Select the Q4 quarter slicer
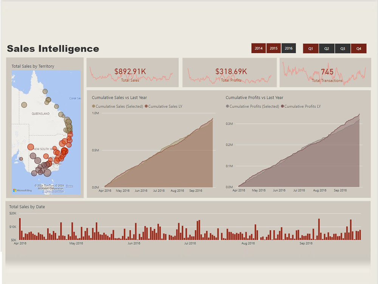This screenshot has height=284, width=378. click(x=359, y=48)
